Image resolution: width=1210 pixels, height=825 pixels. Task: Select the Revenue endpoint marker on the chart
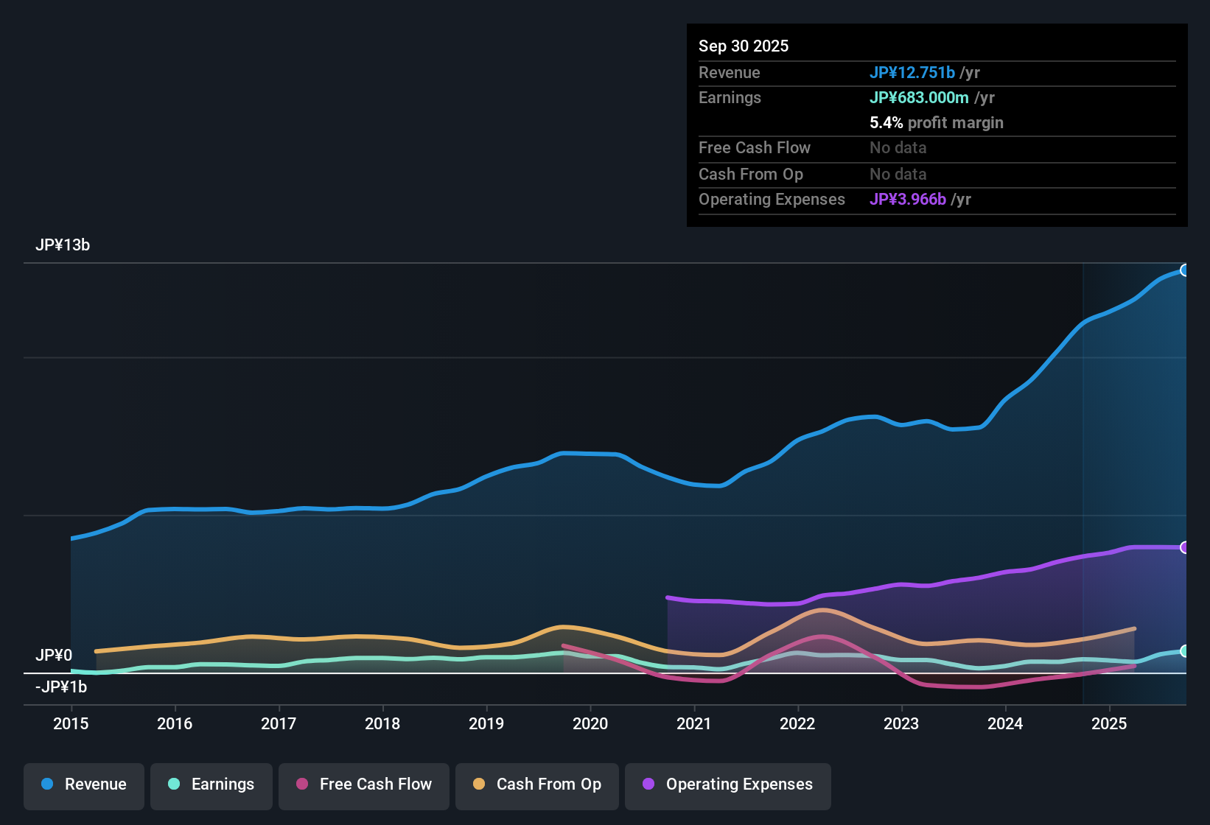click(1185, 270)
